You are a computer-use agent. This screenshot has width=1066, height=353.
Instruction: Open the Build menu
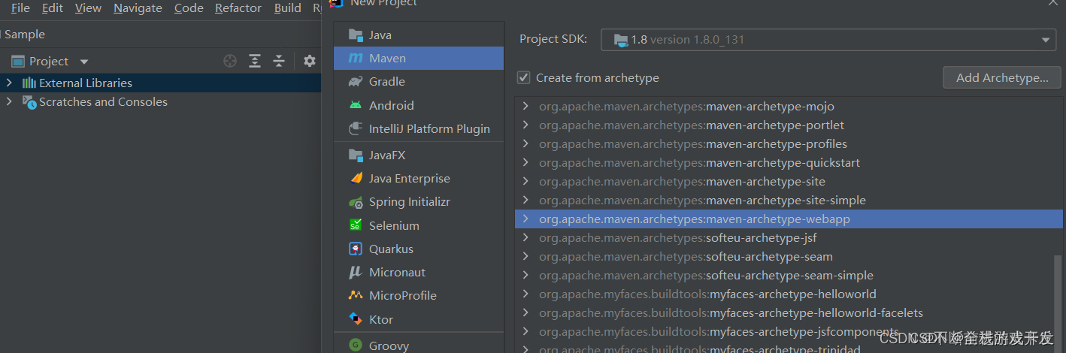(288, 8)
